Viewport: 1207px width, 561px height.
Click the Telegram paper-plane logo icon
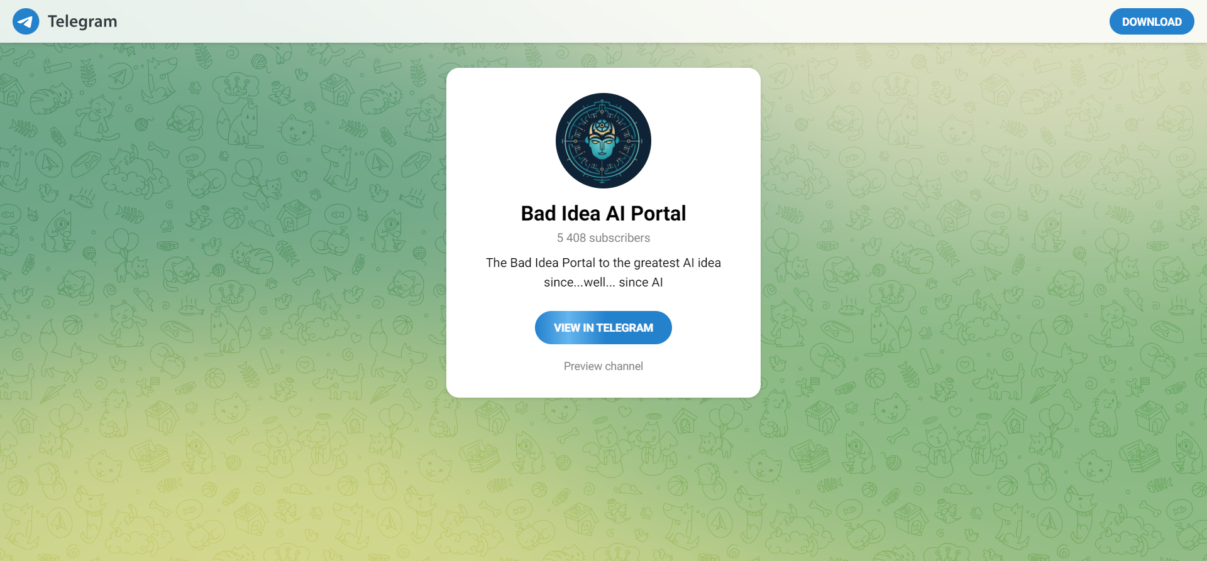click(26, 21)
